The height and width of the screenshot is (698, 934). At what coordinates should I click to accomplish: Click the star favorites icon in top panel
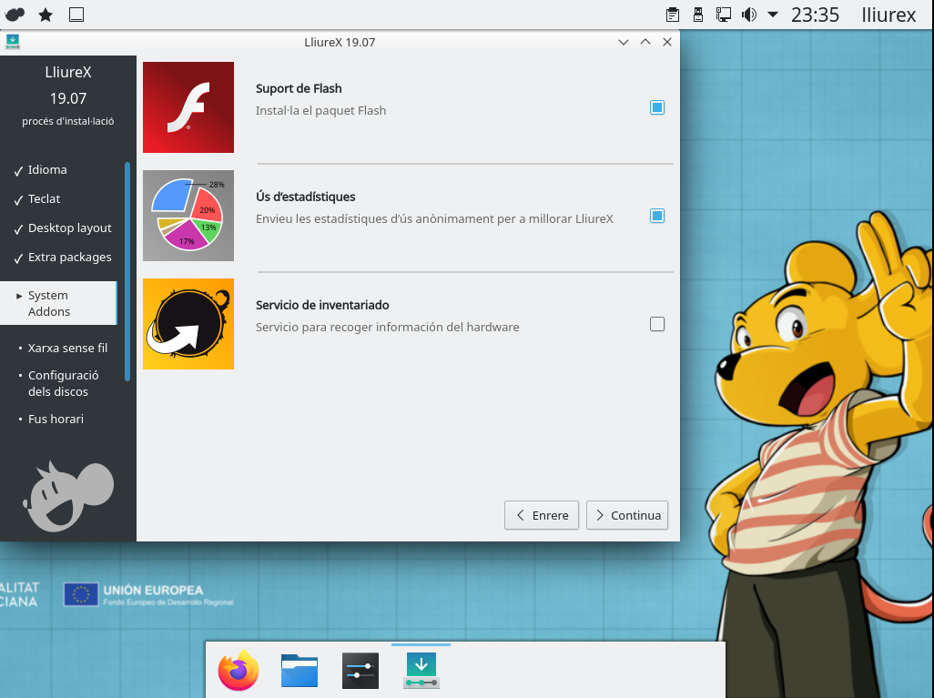point(46,15)
